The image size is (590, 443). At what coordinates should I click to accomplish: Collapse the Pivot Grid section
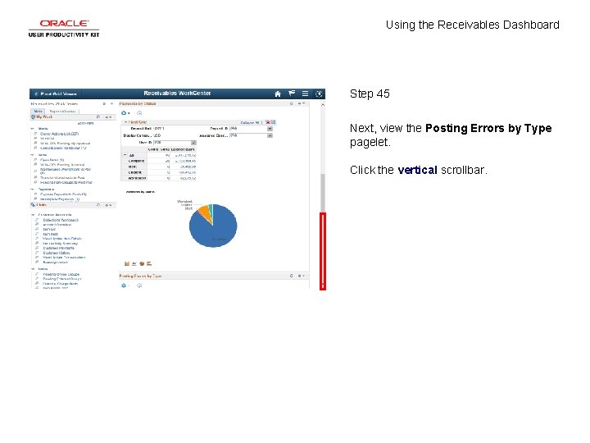126,122
